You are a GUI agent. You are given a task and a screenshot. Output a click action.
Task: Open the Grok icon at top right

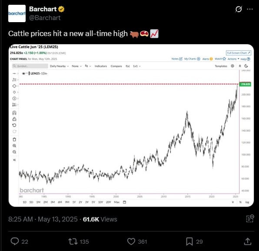point(239,9)
